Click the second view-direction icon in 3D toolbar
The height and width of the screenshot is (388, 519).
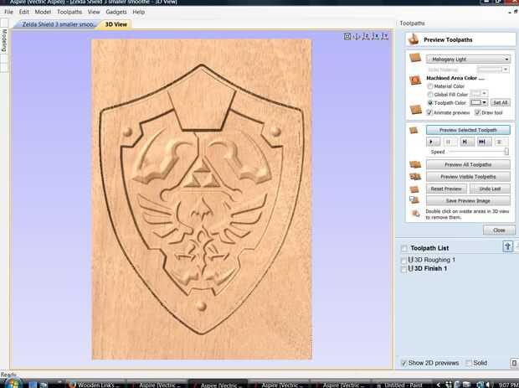(357, 36)
